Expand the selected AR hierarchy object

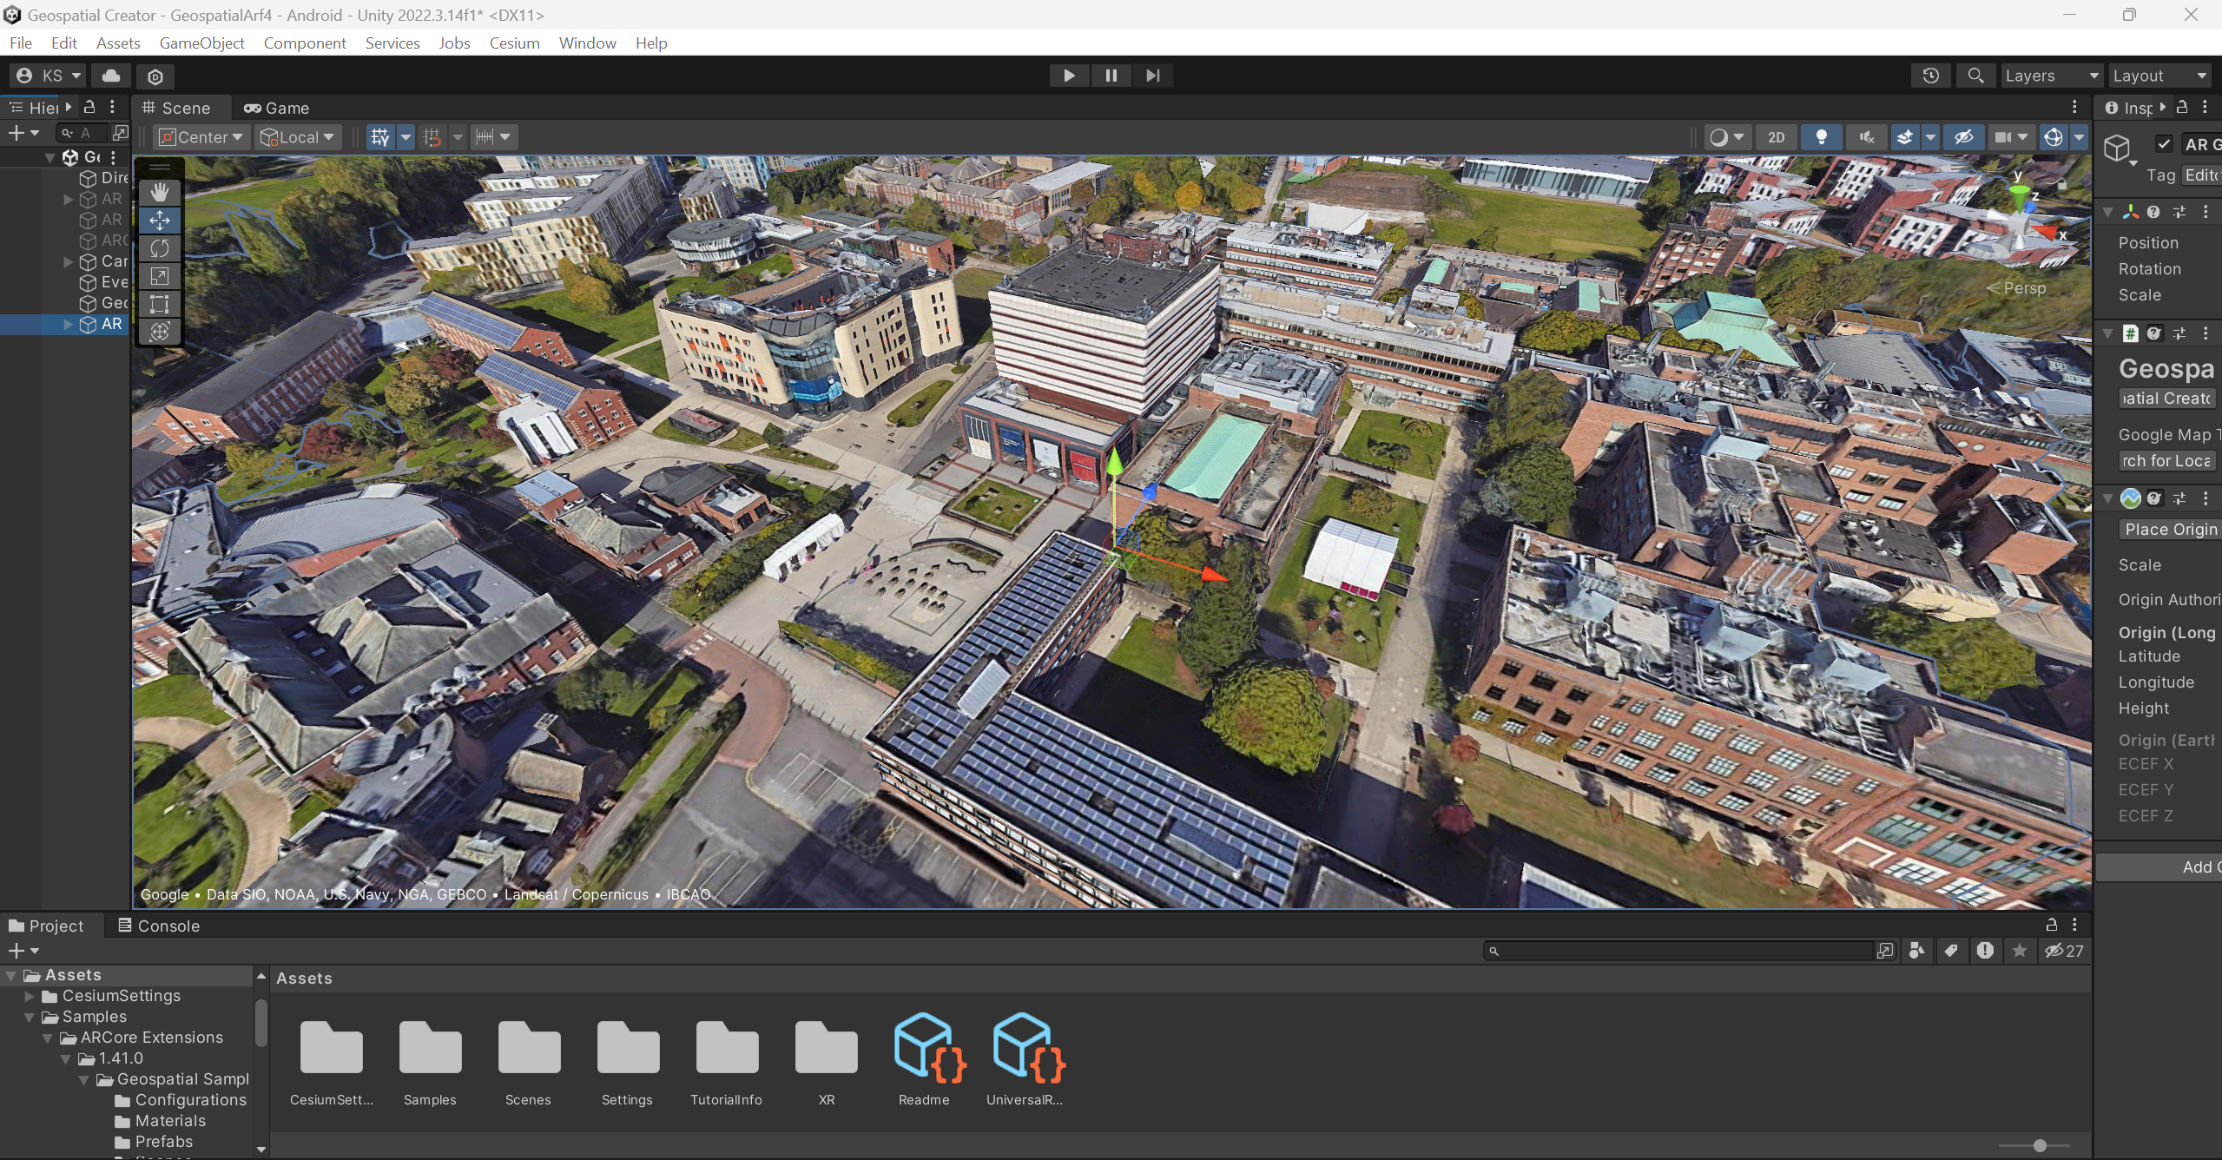68,324
